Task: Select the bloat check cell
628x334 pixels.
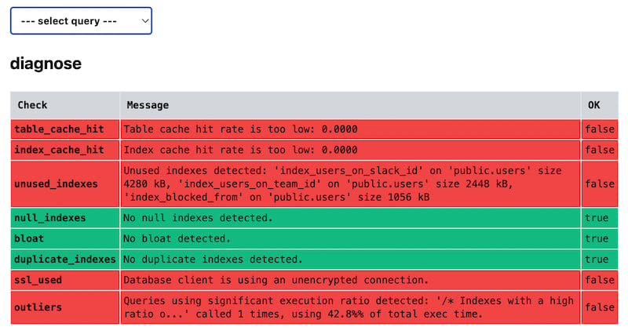Action: tap(65, 239)
